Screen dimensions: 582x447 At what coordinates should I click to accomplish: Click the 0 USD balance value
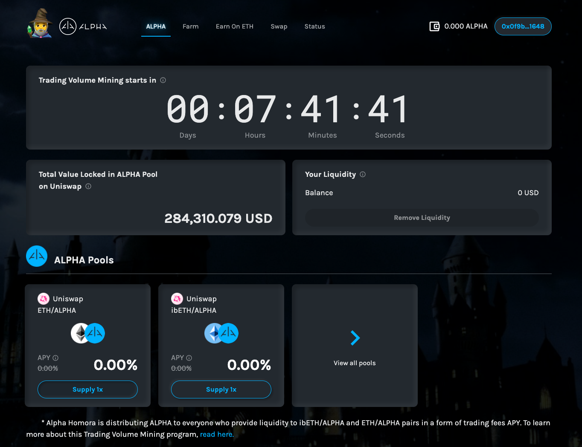[528, 193]
